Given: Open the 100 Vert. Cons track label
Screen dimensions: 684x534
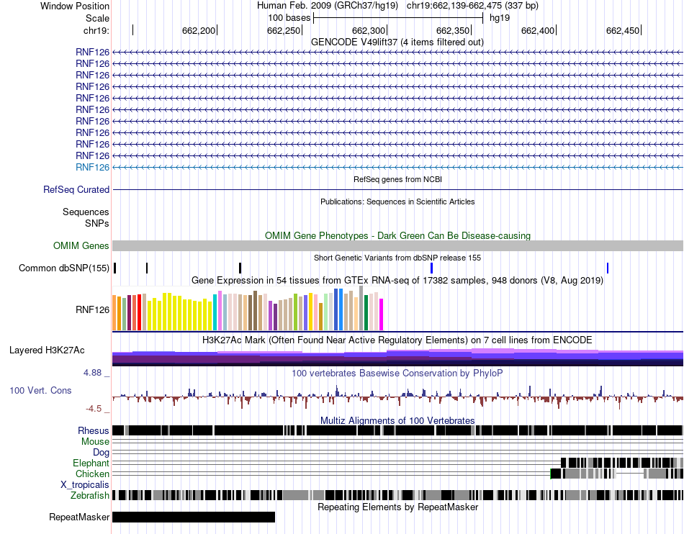Looking at the screenshot, I should pyautogui.click(x=40, y=391).
